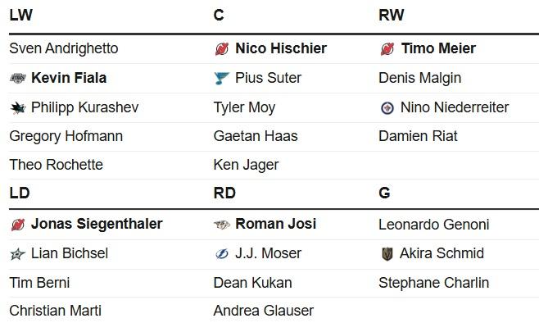The width and height of the screenshot is (539, 332).
Task: Open Gaetan Haas player entry
Action: click(x=256, y=136)
